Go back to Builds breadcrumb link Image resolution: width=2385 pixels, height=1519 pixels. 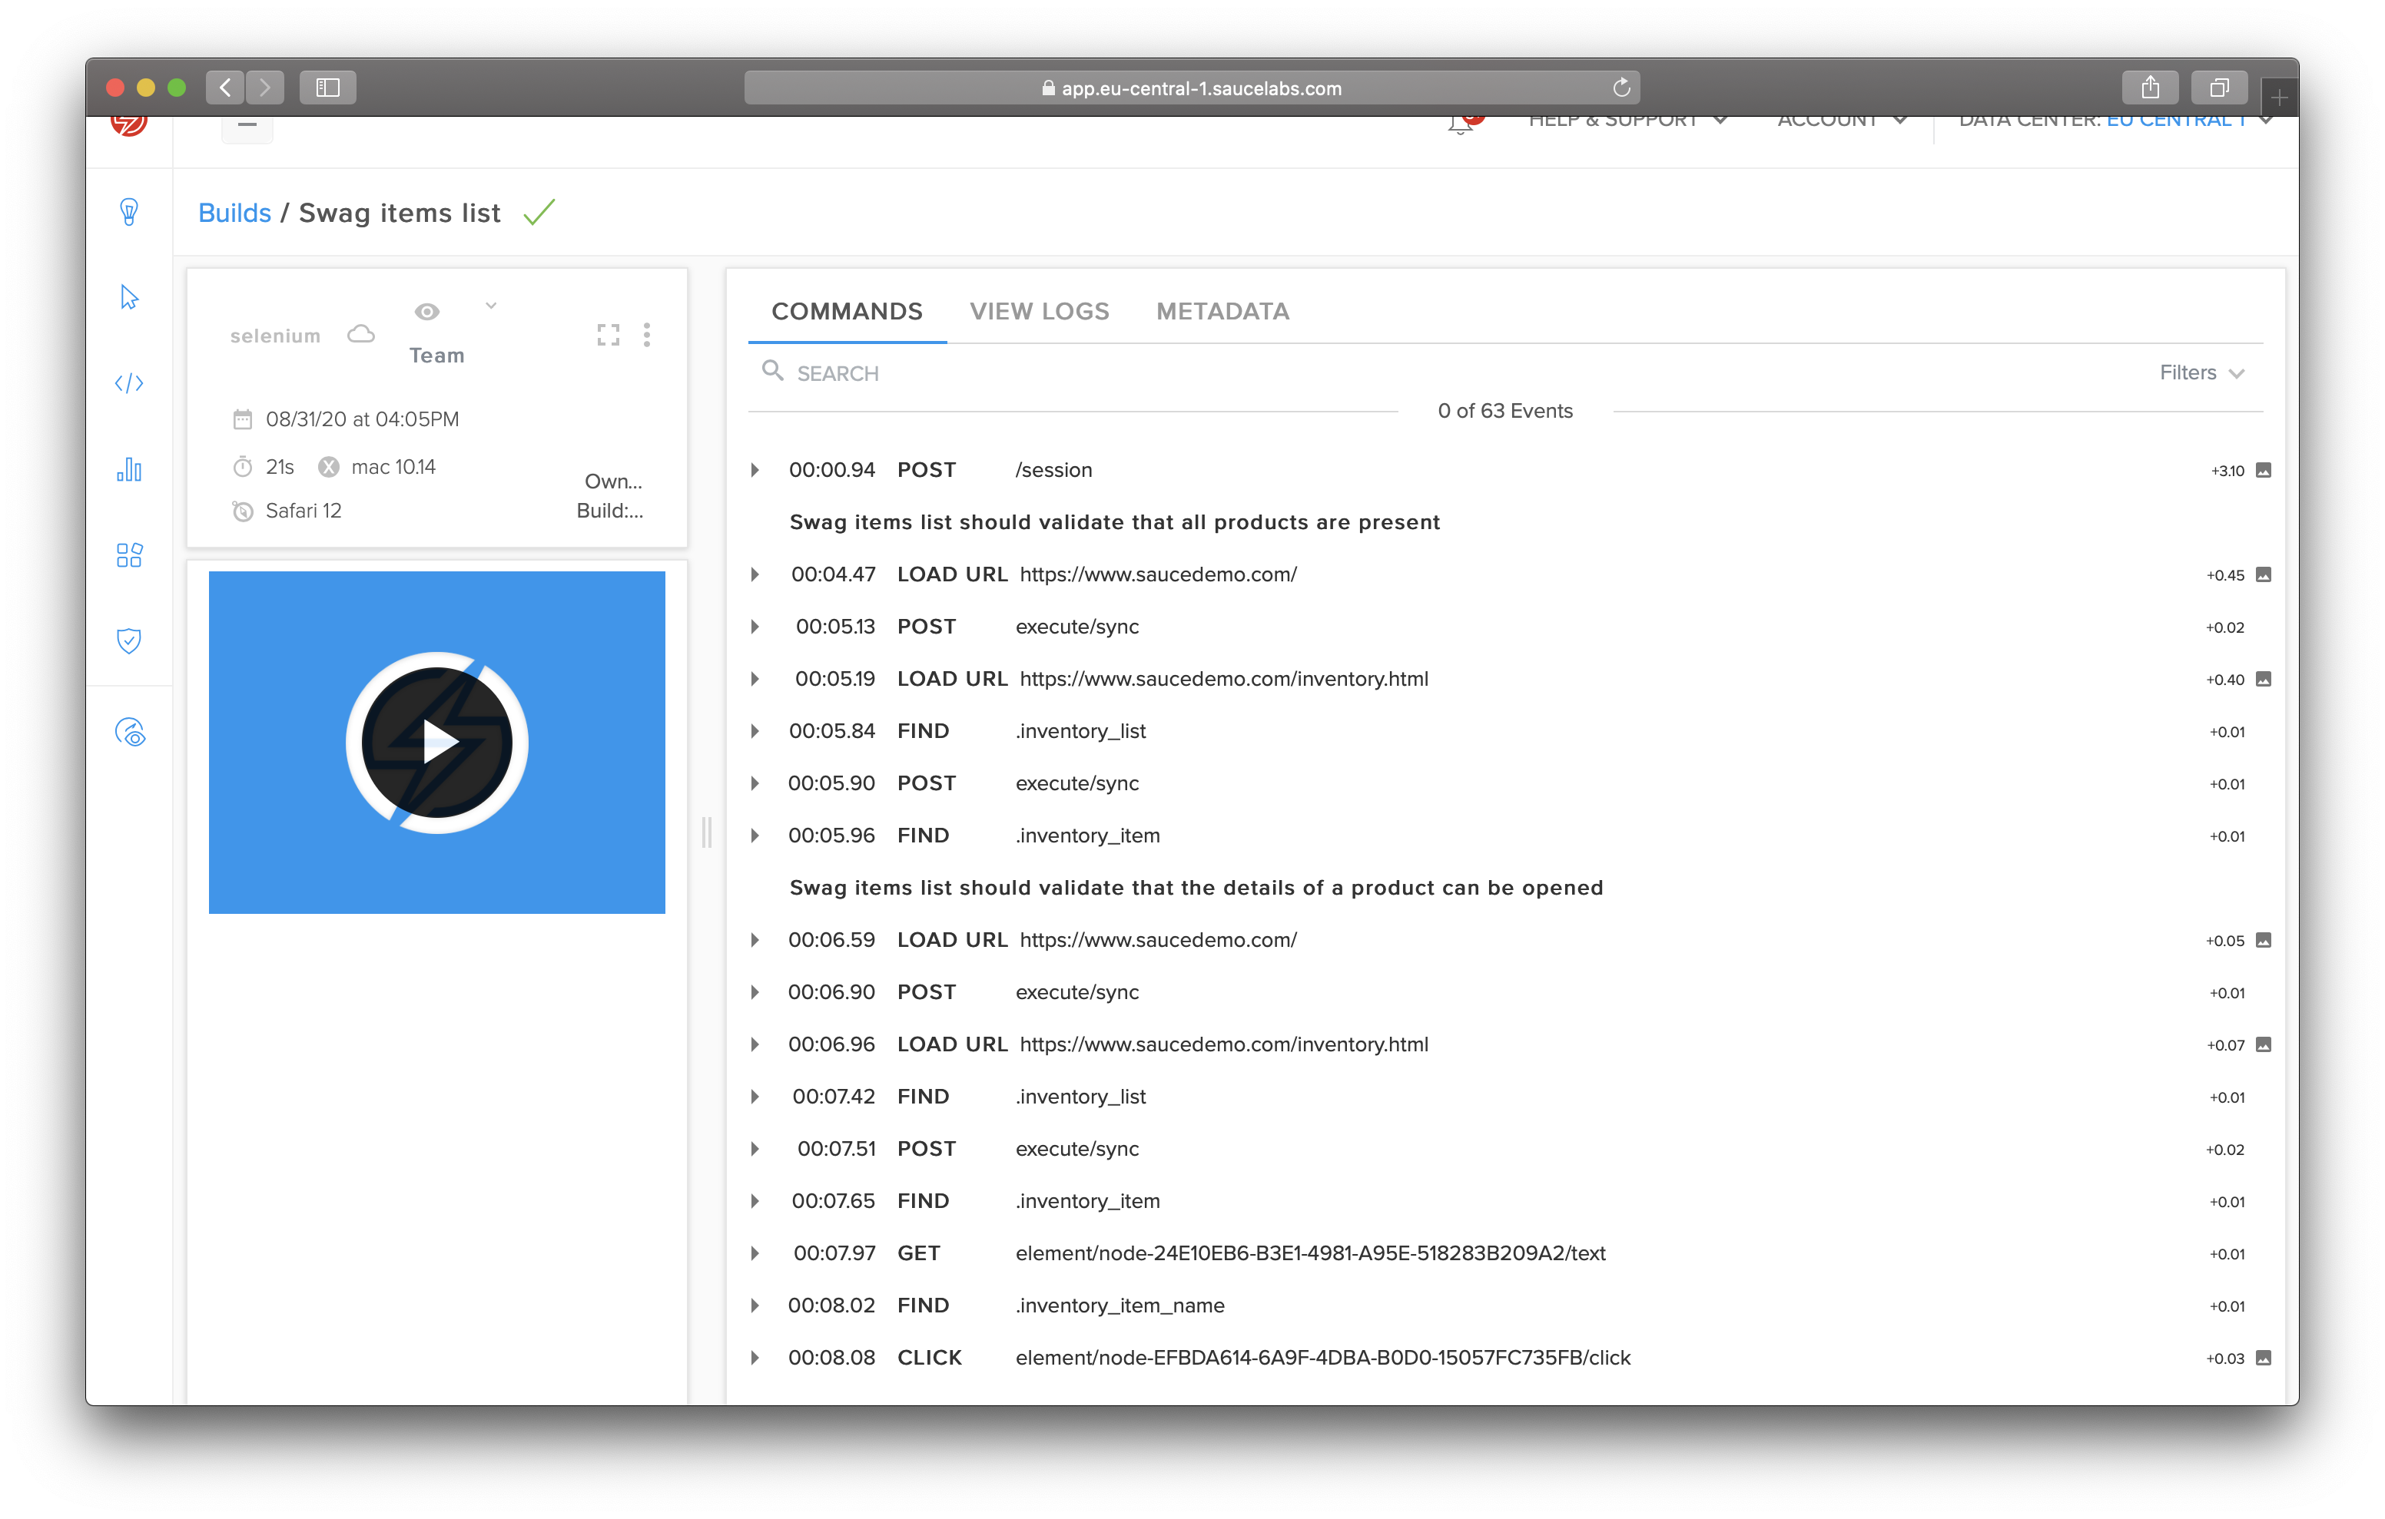click(x=235, y=213)
